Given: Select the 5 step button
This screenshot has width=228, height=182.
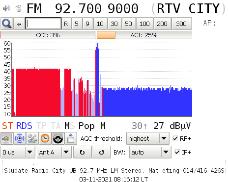Looking at the screenshot, I should (77, 24).
